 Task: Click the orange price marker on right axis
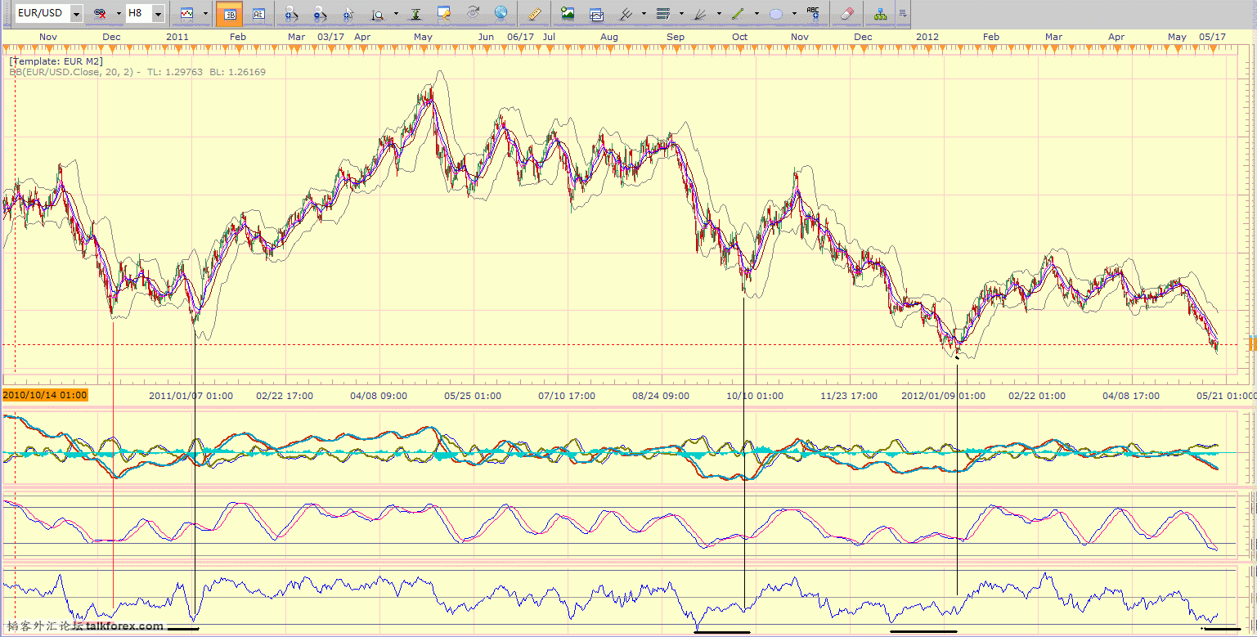(x=1252, y=343)
